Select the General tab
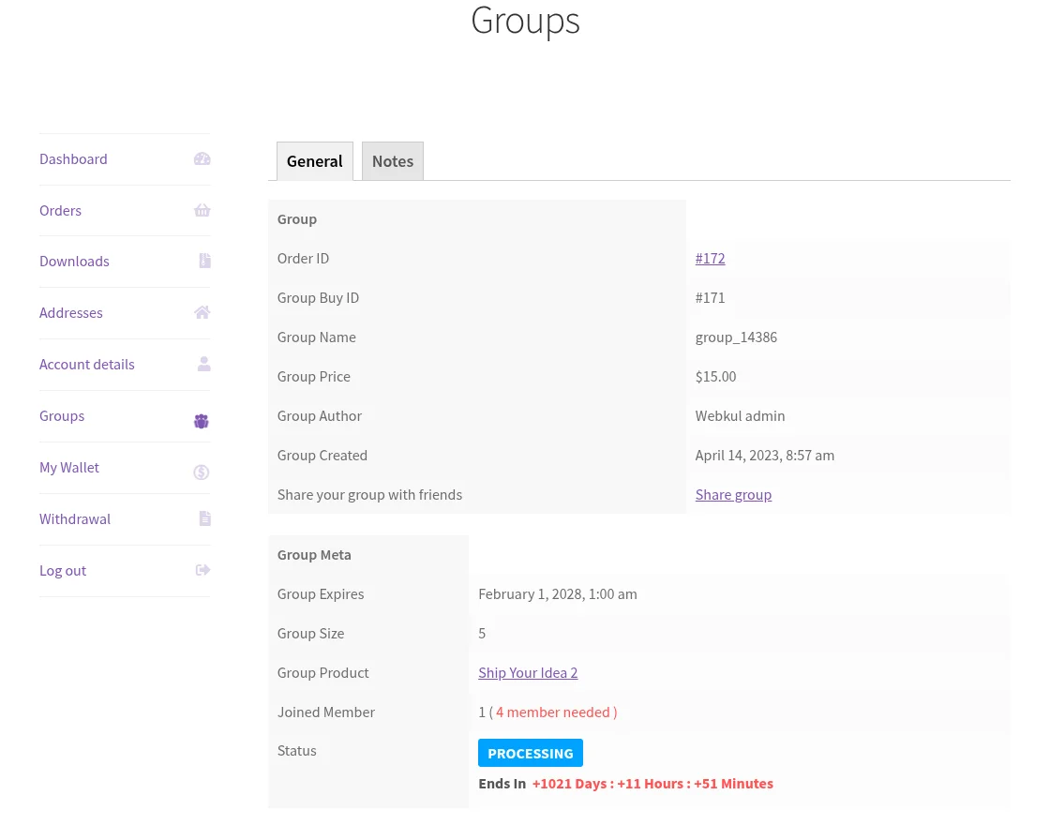The image size is (1050, 825). click(x=314, y=160)
